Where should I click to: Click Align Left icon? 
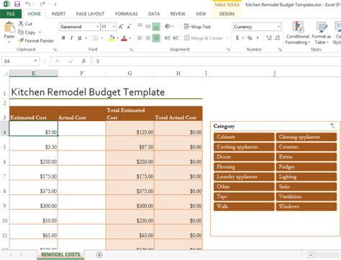140,38
